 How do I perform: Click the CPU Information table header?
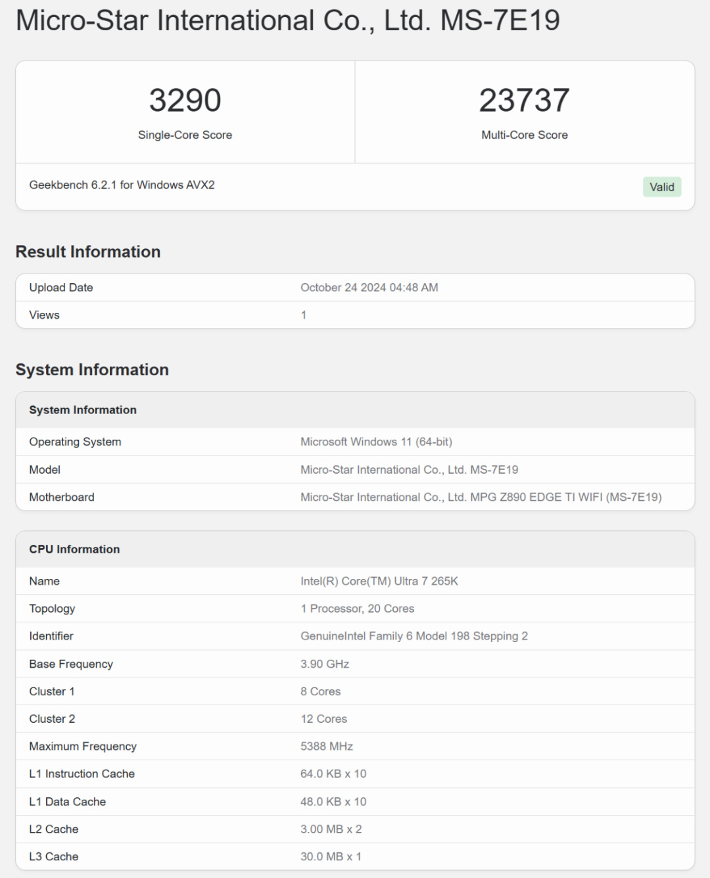coord(74,549)
